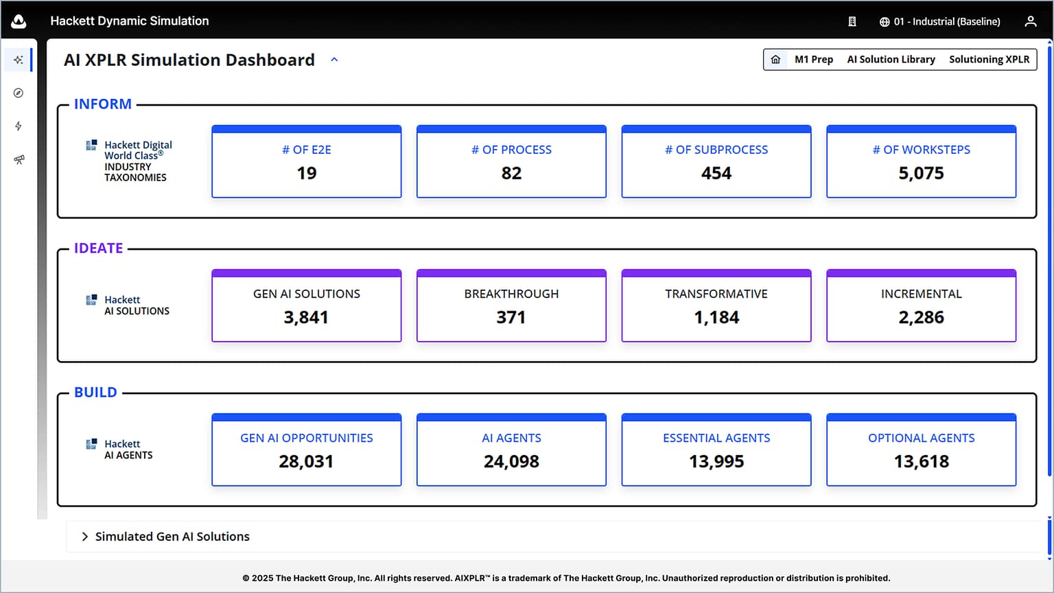Screen dimensions: 1054x593
Task: Navigate to the Solutioning XPLR tab
Action: 989,60
